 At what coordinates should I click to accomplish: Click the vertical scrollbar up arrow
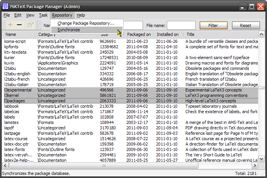click(261, 34)
